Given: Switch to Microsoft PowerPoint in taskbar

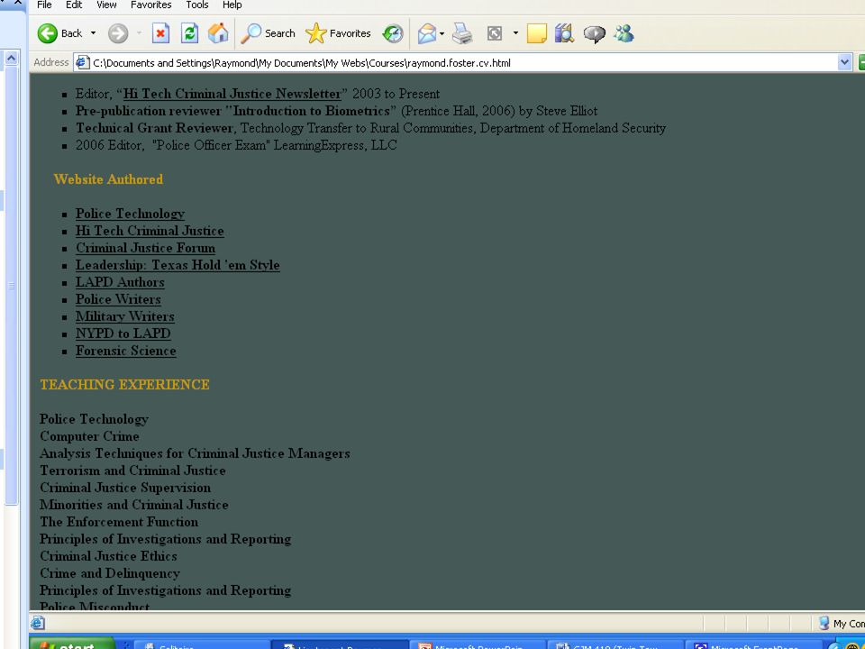Looking at the screenshot, I should pyautogui.click(x=478, y=644).
